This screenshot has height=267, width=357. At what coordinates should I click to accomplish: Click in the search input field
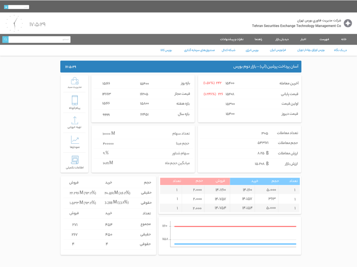39,40
